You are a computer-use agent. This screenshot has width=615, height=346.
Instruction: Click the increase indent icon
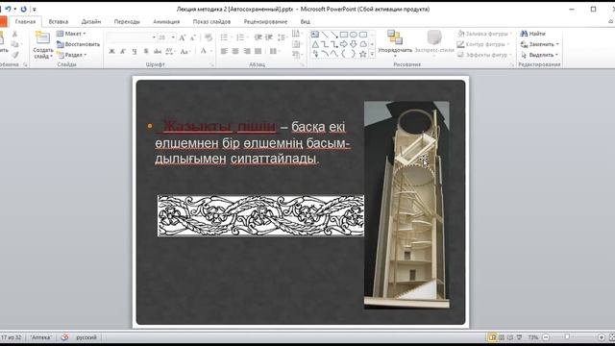point(269,37)
